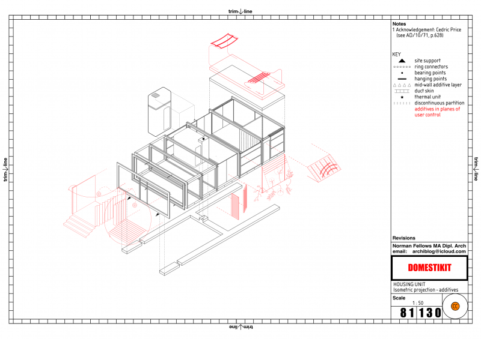Click the black triangle site support symbol

[x=401, y=61]
